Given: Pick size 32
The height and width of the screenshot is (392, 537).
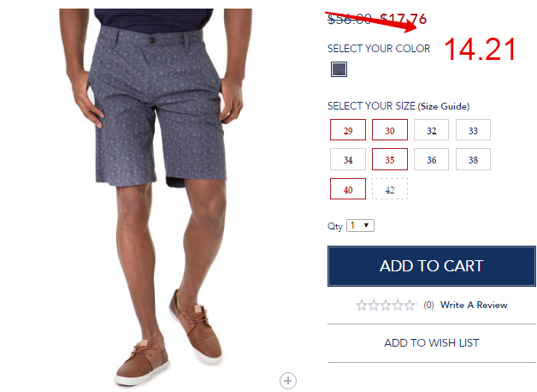Looking at the screenshot, I should 431,130.
